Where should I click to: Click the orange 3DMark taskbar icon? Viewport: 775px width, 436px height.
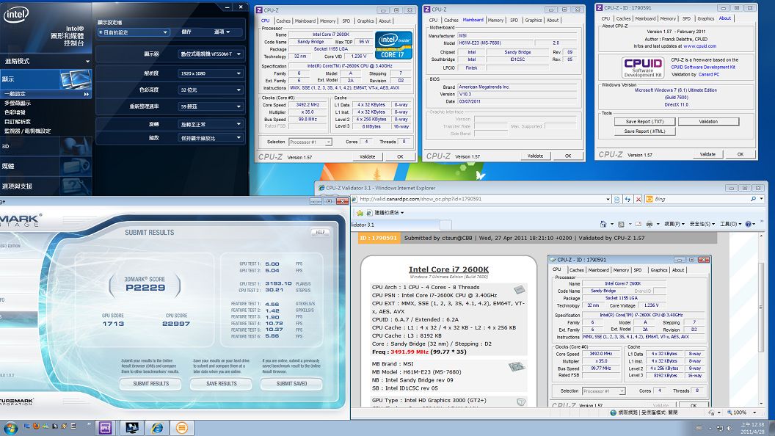click(182, 428)
